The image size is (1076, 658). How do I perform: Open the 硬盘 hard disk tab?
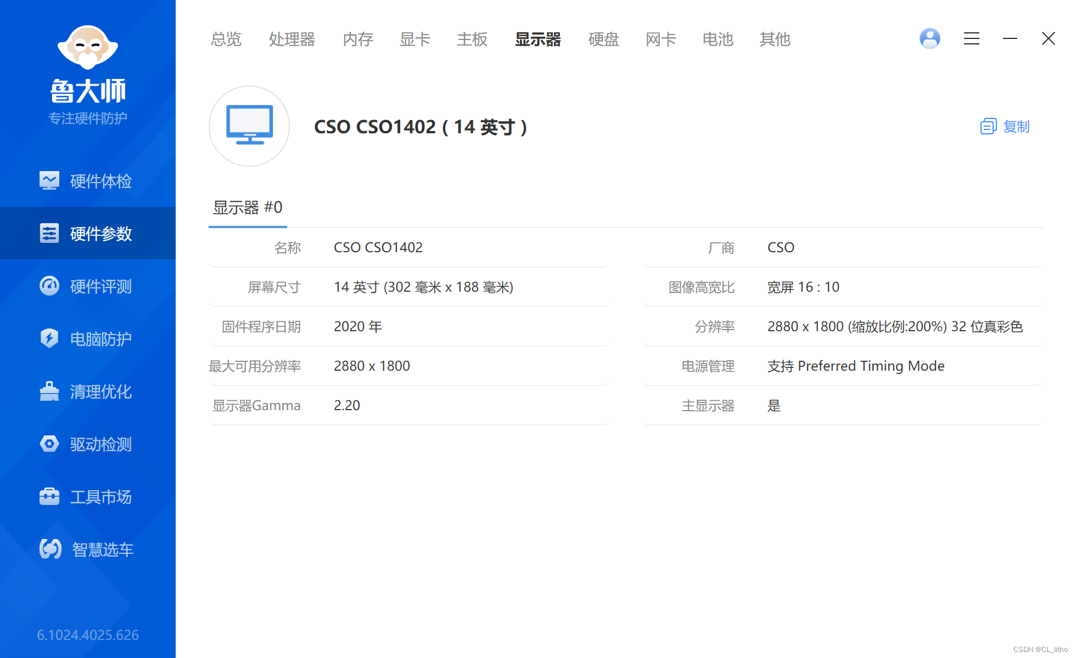(x=603, y=39)
